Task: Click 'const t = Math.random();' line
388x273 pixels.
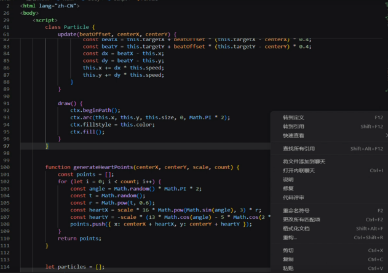Action: [108, 196]
